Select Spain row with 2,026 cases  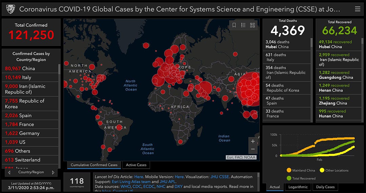(30, 116)
